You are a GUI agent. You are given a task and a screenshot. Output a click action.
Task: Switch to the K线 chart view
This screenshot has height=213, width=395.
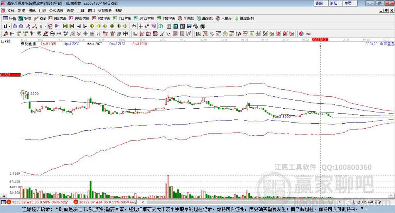point(40,19)
